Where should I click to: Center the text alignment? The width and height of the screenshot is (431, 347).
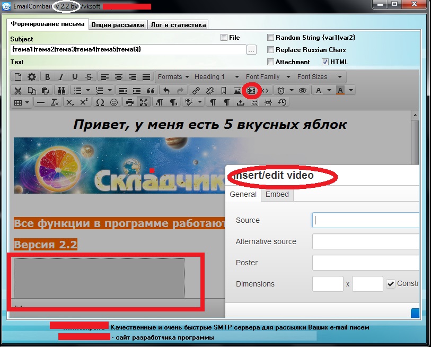[x=118, y=77]
